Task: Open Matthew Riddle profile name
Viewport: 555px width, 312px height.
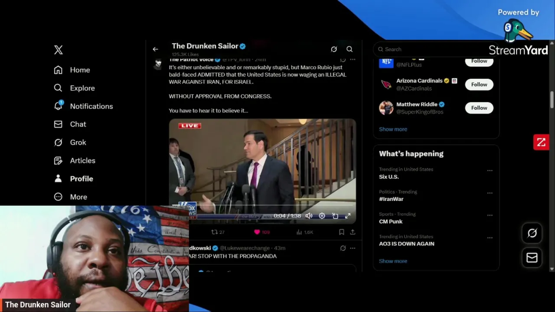Action: pyautogui.click(x=417, y=104)
